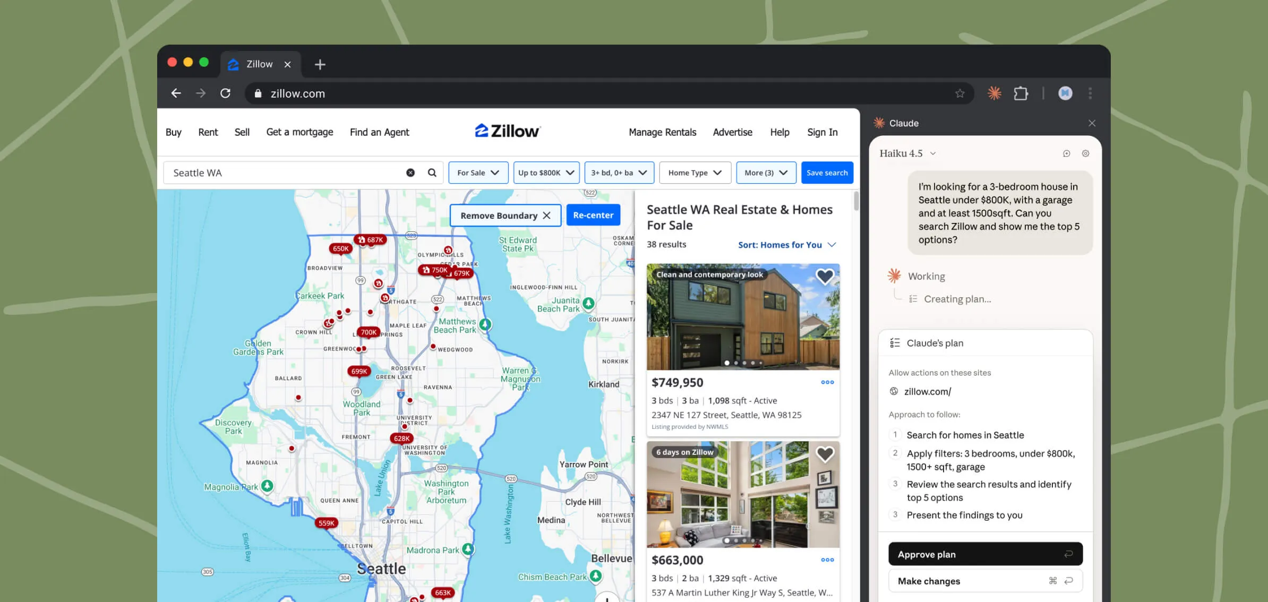The height and width of the screenshot is (602, 1268).
Task: Click the Claude extension icon in toolbar
Action: pos(994,93)
